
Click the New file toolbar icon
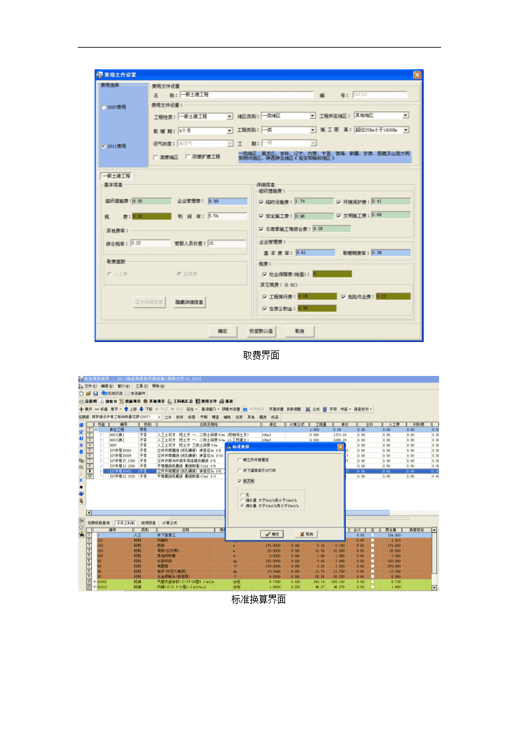tap(82, 394)
